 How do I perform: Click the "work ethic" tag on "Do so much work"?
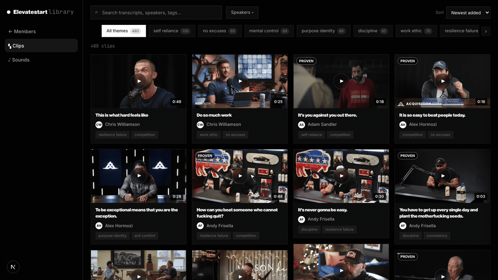209,135
